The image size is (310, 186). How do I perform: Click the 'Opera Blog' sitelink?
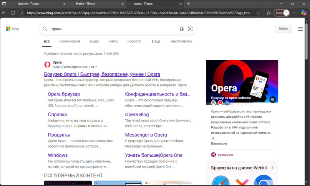(137, 114)
